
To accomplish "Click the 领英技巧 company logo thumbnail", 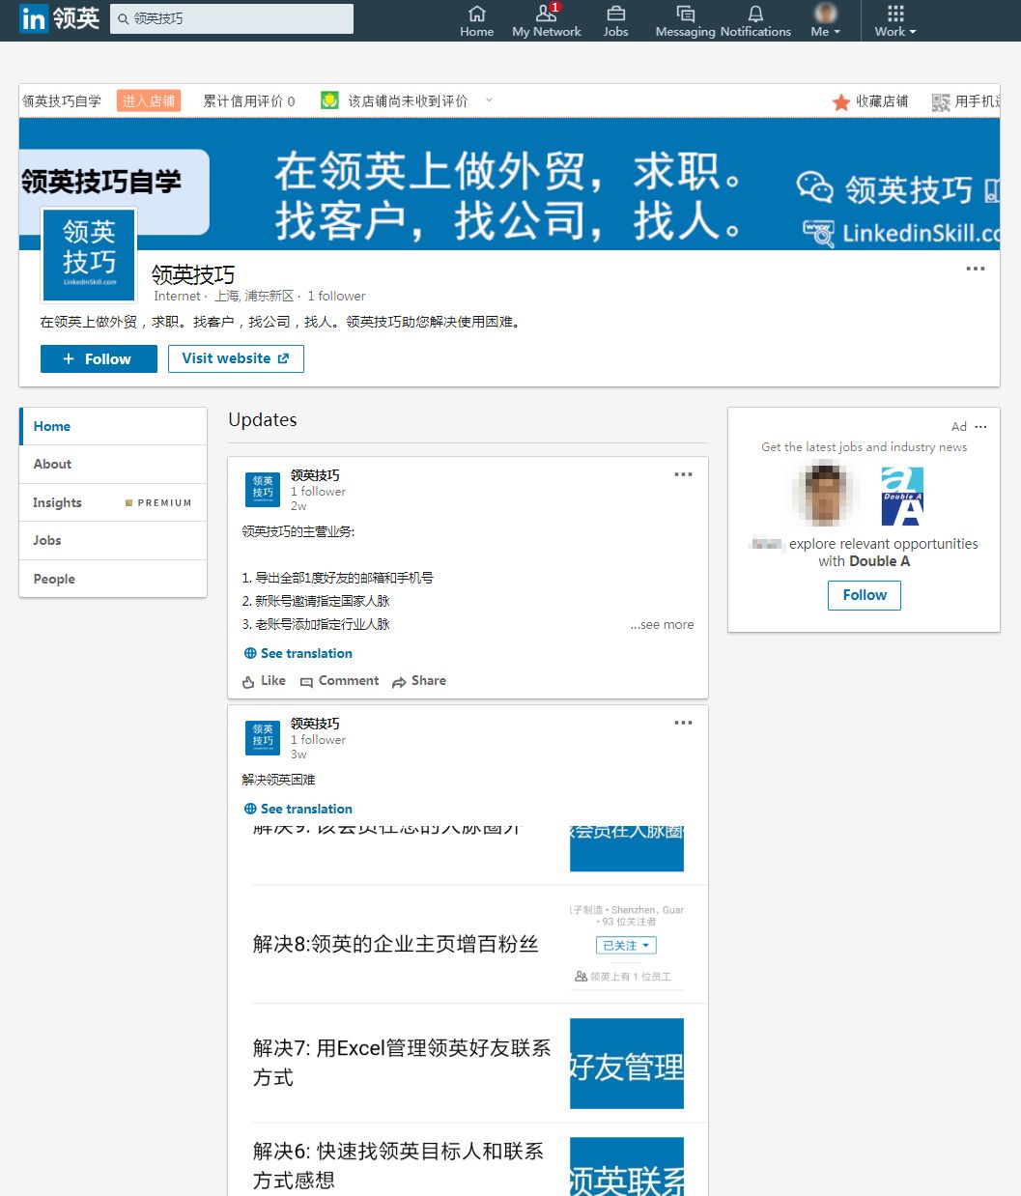I will (89, 255).
